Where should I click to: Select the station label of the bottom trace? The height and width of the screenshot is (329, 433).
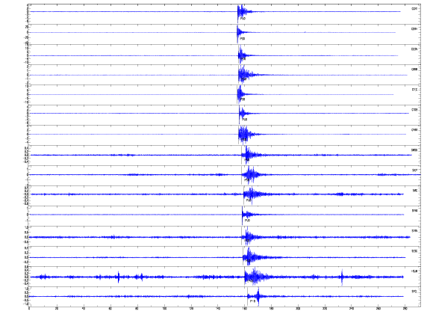pos(414,292)
